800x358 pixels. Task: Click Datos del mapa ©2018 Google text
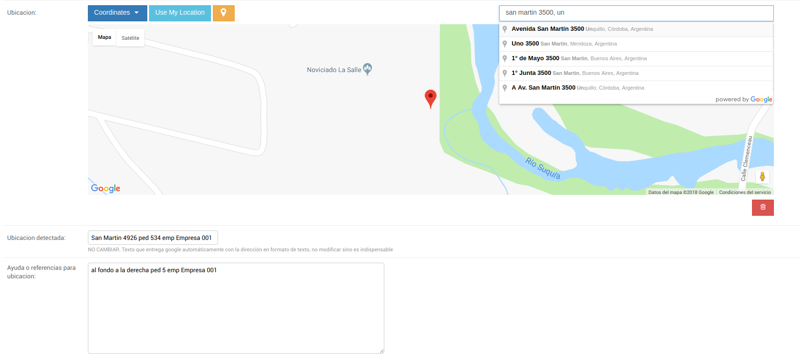681,193
